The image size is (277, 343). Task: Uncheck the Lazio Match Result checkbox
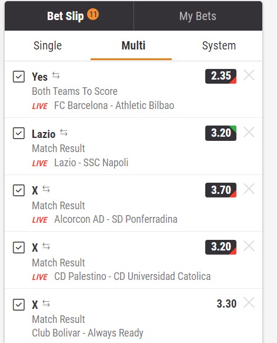click(x=19, y=133)
